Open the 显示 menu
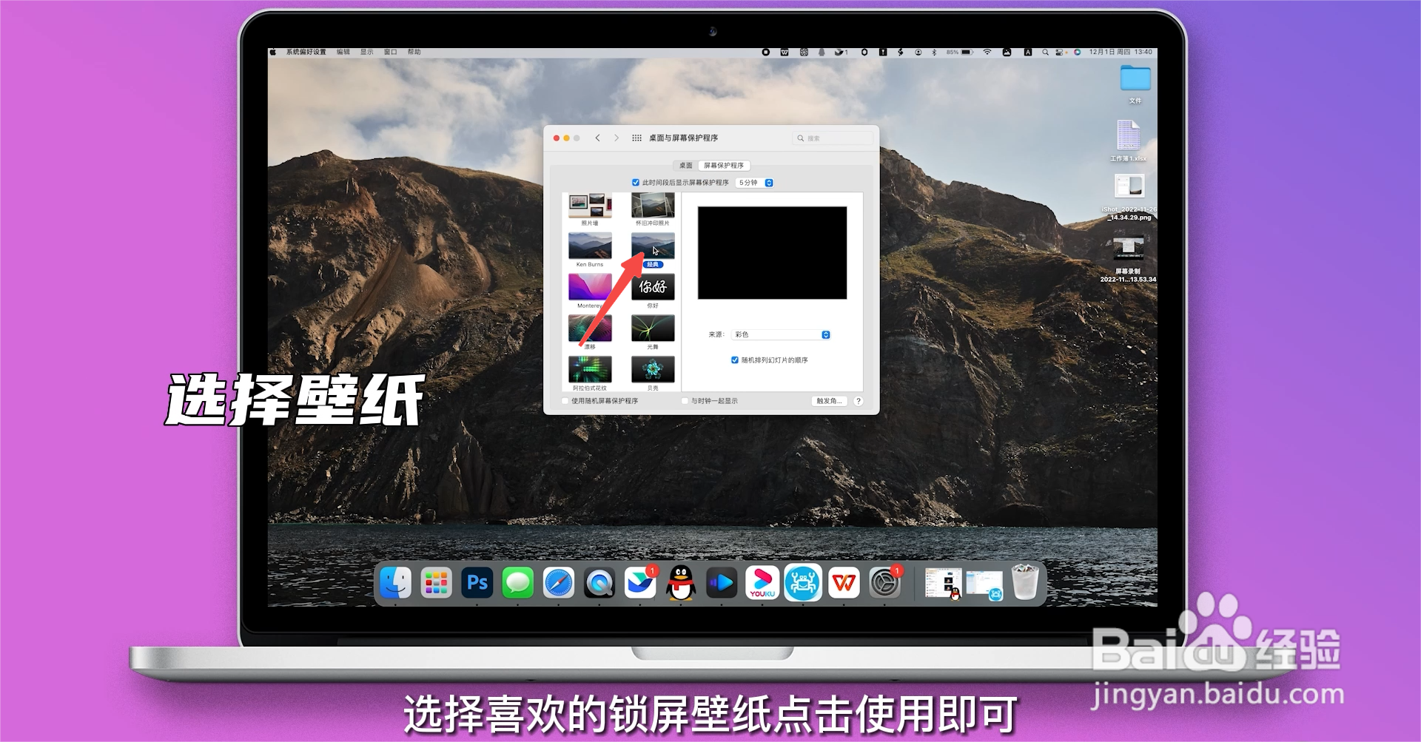 pos(366,52)
